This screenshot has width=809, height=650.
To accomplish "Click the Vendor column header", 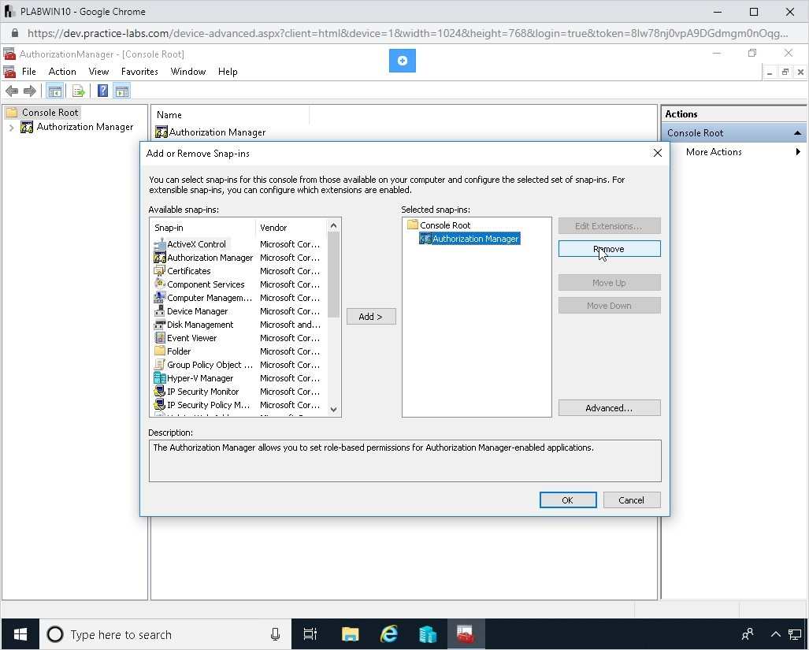I will point(291,228).
